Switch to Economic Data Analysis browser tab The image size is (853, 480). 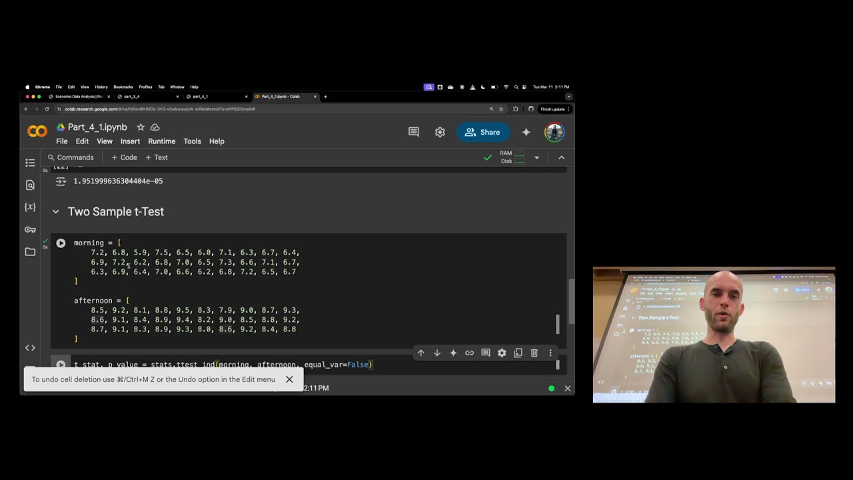[x=79, y=97]
